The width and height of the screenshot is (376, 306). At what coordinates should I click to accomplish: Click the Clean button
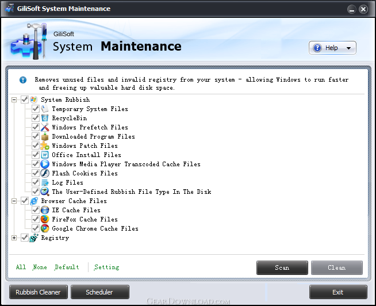337,267
